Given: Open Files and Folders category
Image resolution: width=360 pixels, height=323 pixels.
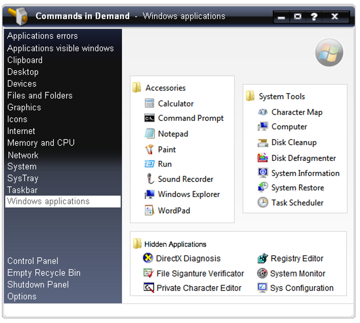Looking at the screenshot, I should pos(40,95).
